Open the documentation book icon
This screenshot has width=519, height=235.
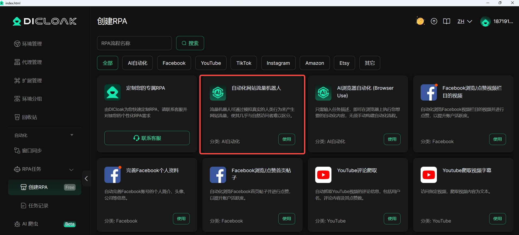tap(447, 21)
